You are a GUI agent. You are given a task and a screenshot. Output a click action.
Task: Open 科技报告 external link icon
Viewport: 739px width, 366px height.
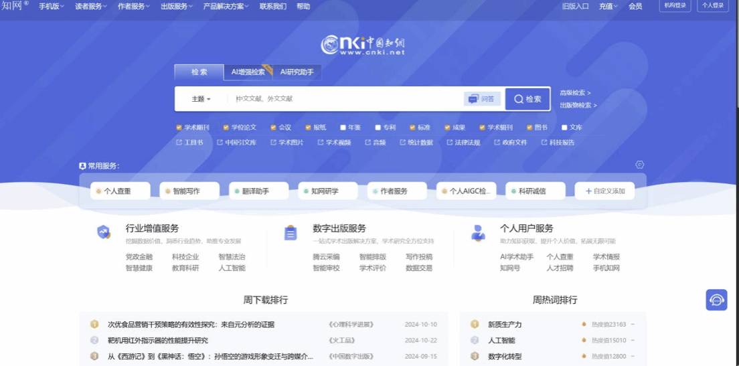tap(544, 143)
